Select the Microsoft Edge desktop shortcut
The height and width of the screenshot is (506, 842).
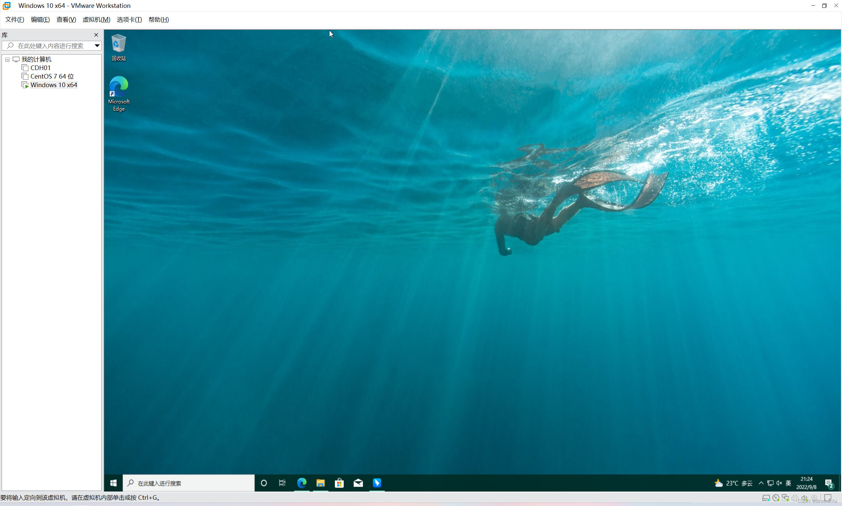(119, 94)
